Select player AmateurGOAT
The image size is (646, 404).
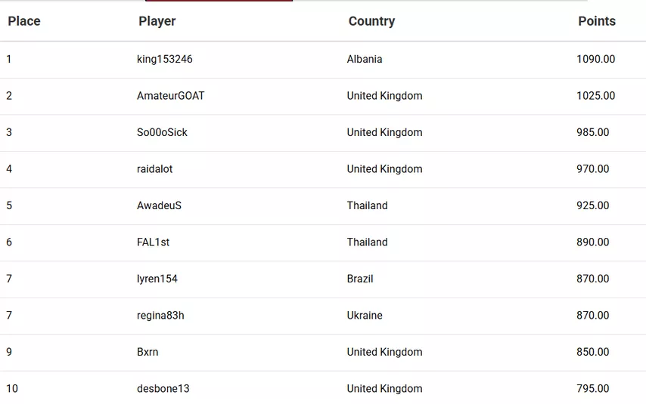[x=171, y=96]
